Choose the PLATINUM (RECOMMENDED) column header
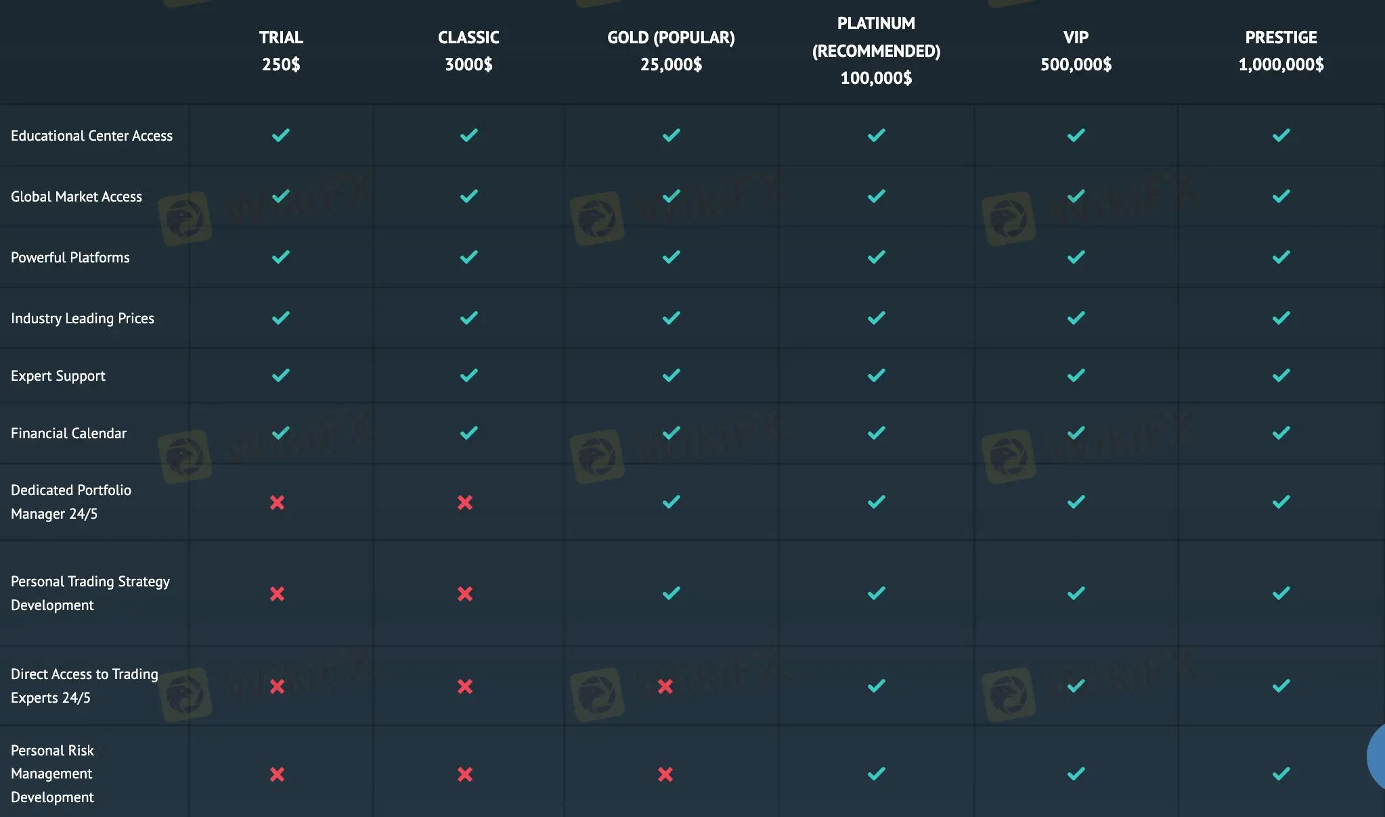 click(x=876, y=51)
